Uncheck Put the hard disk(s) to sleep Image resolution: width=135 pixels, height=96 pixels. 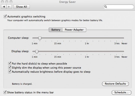pos(10,64)
